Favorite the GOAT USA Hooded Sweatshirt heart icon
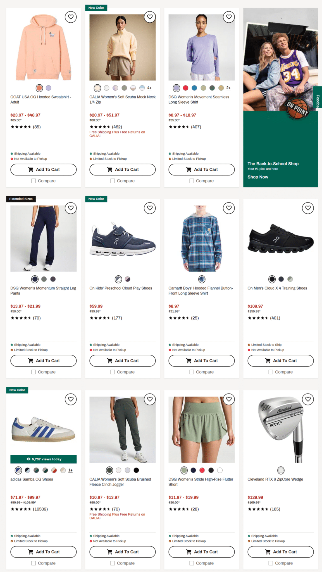Viewport: 322px width, 572px height. pos(71,17)
